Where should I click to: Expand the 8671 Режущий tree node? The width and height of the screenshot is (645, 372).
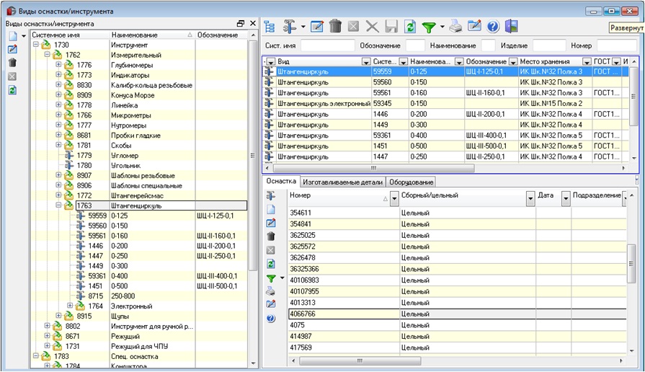[47, 336]
